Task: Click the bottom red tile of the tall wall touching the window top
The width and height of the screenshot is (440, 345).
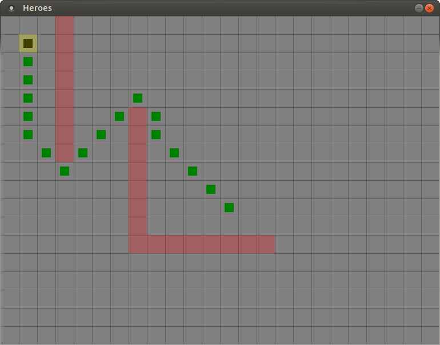Action: click(x=65, y=153)
